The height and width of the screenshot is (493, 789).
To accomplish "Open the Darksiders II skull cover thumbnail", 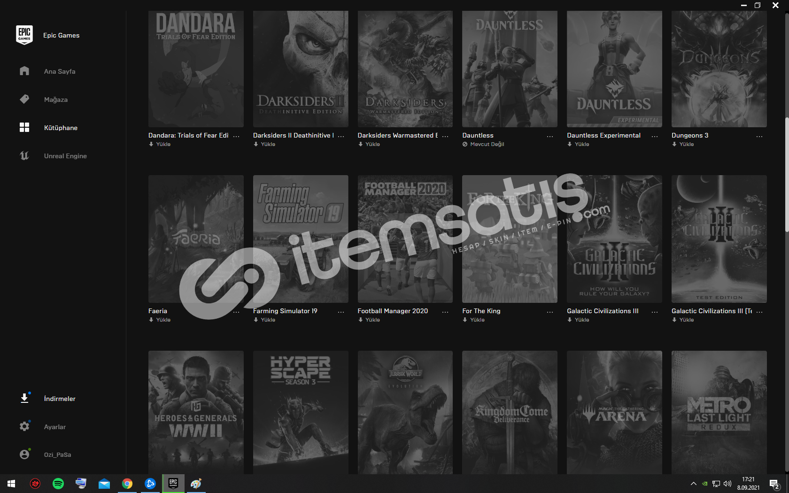I will [x=301, y=69].
